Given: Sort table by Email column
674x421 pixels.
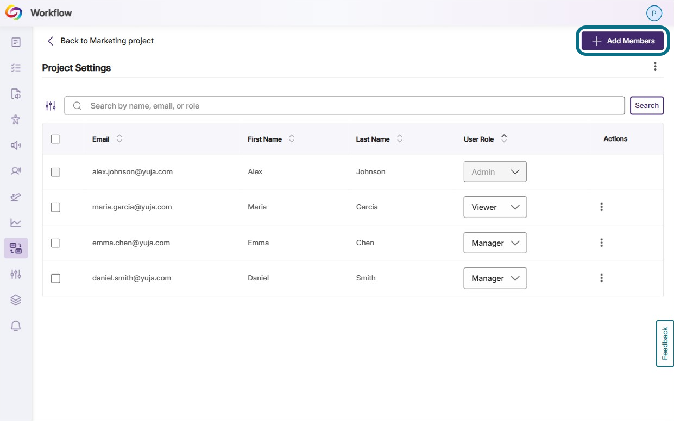Looking at the screenshot, I should 119,139.
